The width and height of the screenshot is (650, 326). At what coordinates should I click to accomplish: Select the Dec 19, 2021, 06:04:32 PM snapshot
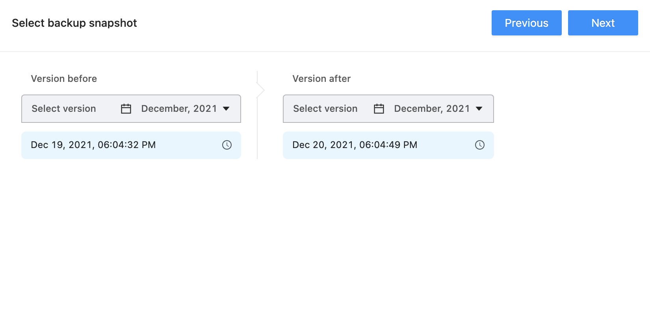[x=131, y=145]
